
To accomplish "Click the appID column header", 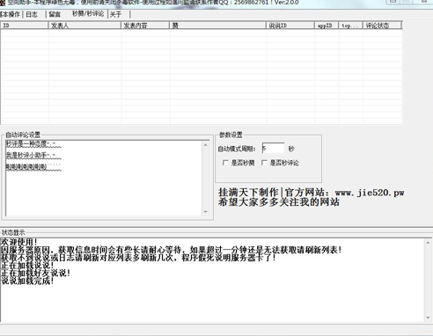I will pyautogui.click(x=327, y=26).
